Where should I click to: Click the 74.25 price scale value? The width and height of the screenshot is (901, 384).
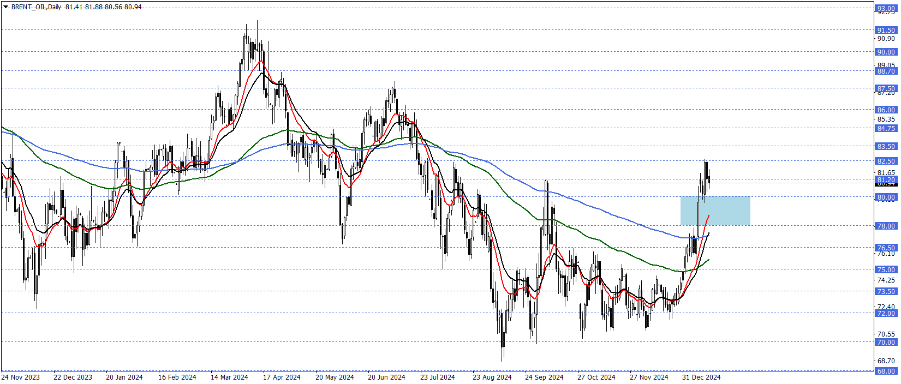pyautogui.click(x=886, y=280)
